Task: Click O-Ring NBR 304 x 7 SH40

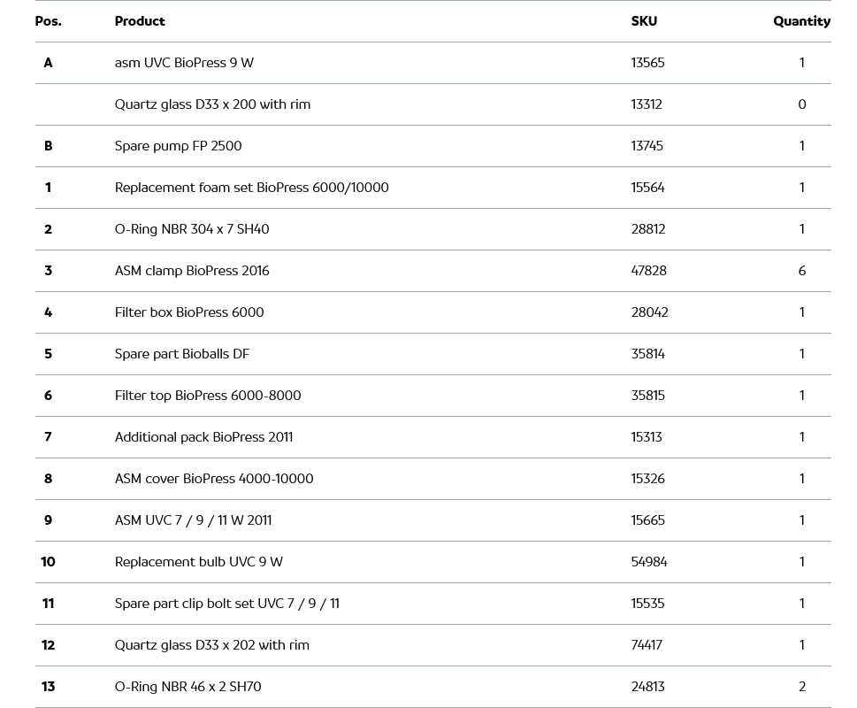Action: [x=192, y=229]
